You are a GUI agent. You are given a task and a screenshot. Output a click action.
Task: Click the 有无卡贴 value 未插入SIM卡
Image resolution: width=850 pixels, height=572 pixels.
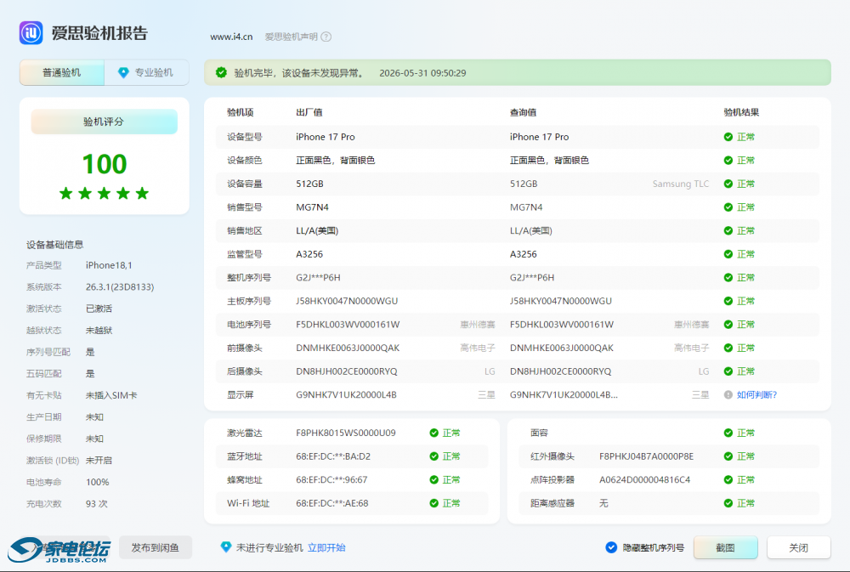coord(111,395)
